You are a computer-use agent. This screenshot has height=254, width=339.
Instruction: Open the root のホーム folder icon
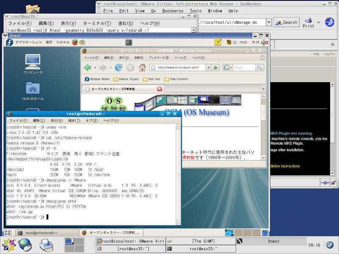tap(33, 91)
